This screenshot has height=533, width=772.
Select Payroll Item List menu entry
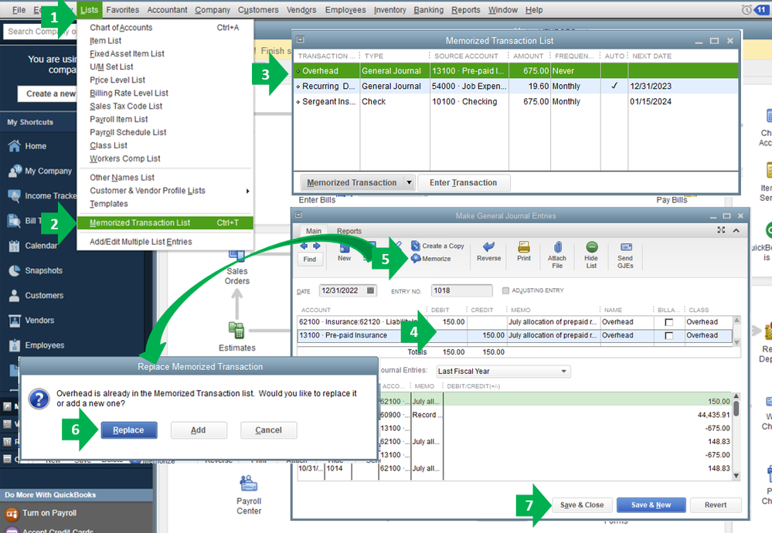[x=165, y=119]
